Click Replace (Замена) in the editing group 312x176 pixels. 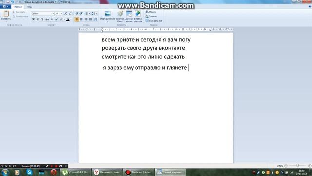151,16
